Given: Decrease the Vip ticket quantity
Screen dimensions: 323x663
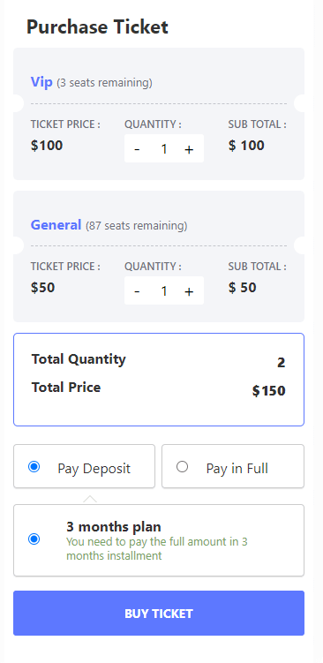Looking at the screenshot, I should 137,149.
